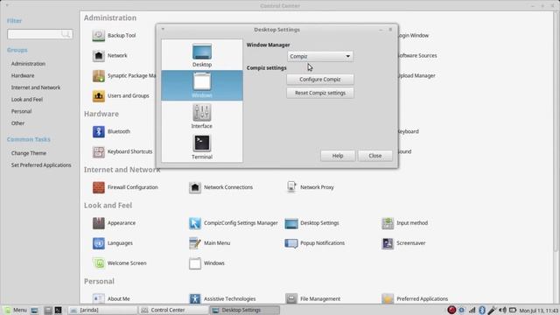Open Preferred Applications icon
This screenshot has height=315, width=560.
tap(388, 298)
